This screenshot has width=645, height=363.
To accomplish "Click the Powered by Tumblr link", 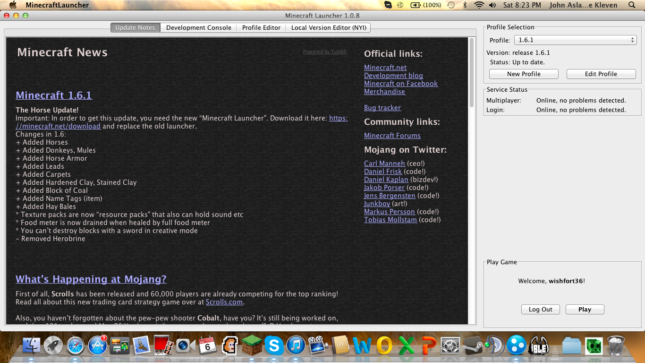I will (325, 52).
